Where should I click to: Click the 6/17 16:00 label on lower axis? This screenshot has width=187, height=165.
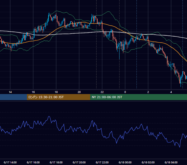pos(33,162)
